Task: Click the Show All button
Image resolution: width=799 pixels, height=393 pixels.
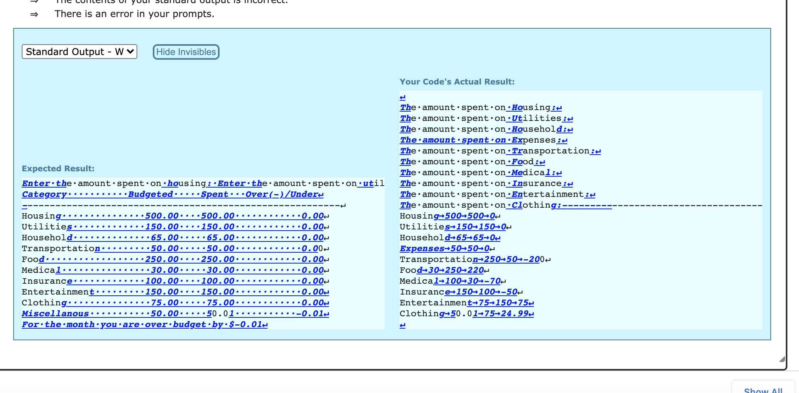Action: coord(763,390)
